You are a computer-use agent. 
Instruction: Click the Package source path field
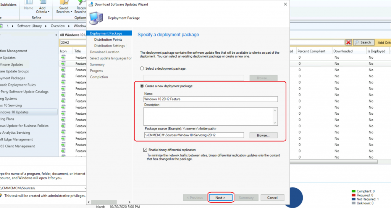click(x=194, y=135)
